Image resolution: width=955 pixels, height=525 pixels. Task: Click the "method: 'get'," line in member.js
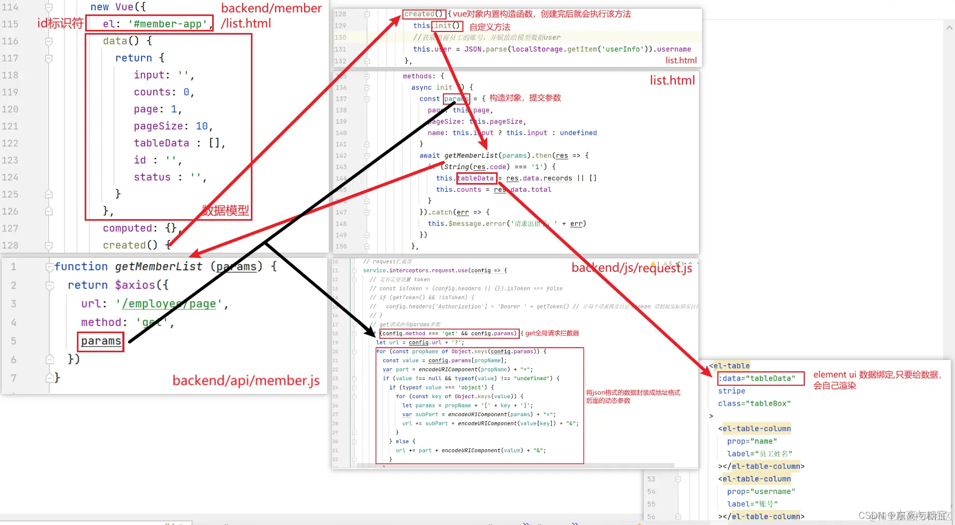pos(127,322)
